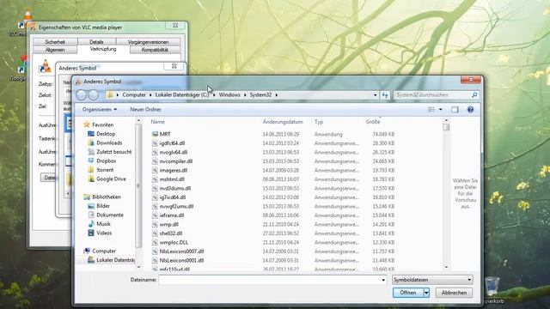Screen dimensions: 550x309
Task: Click System32 in the address breadcrumb
Action: [260, 95]
